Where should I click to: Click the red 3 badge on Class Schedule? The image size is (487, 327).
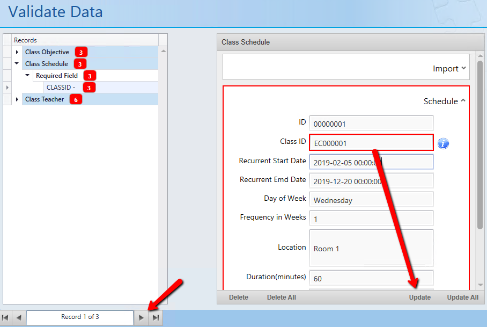pos(80,64)
